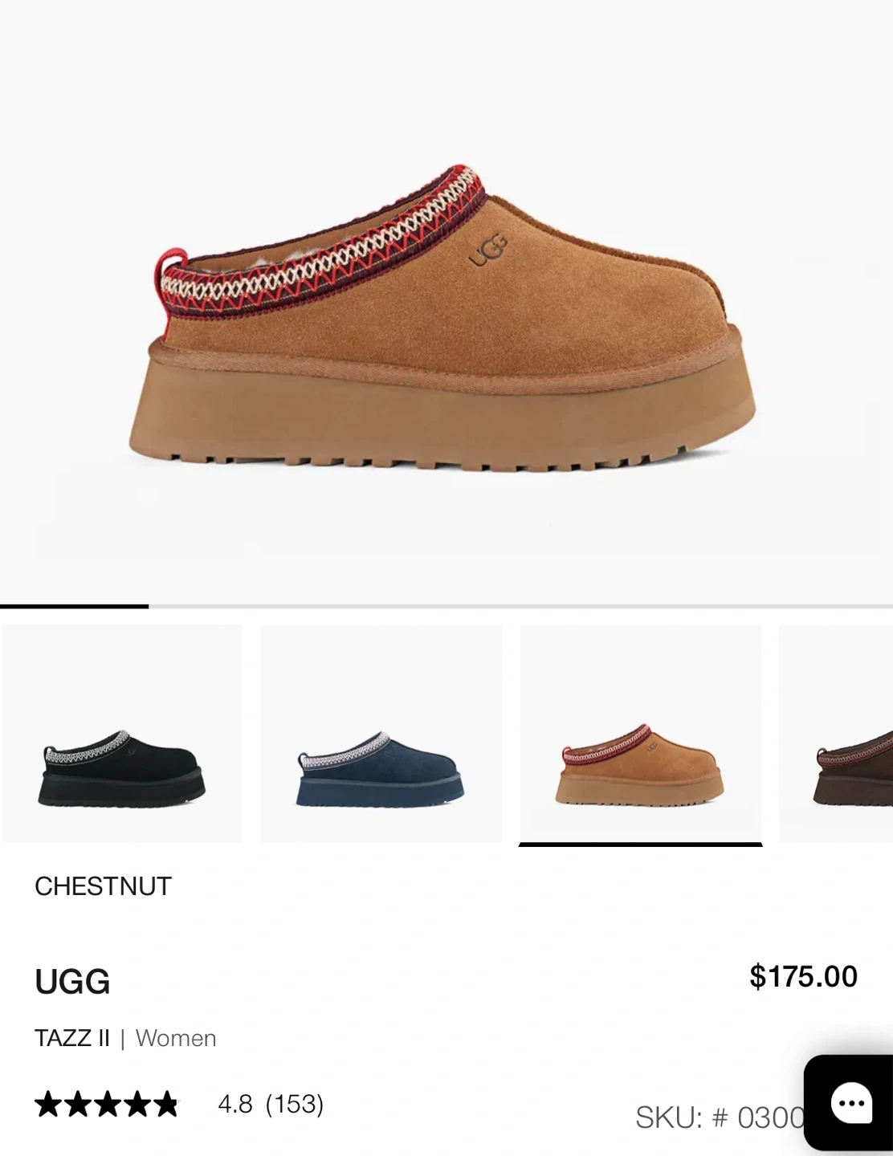
Task: Click the $175.00 price
Action: point(803,976)
